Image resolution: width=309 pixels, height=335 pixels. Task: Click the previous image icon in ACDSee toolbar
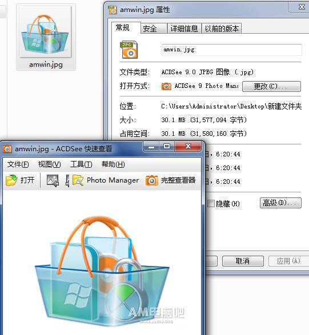coord(53,181)
